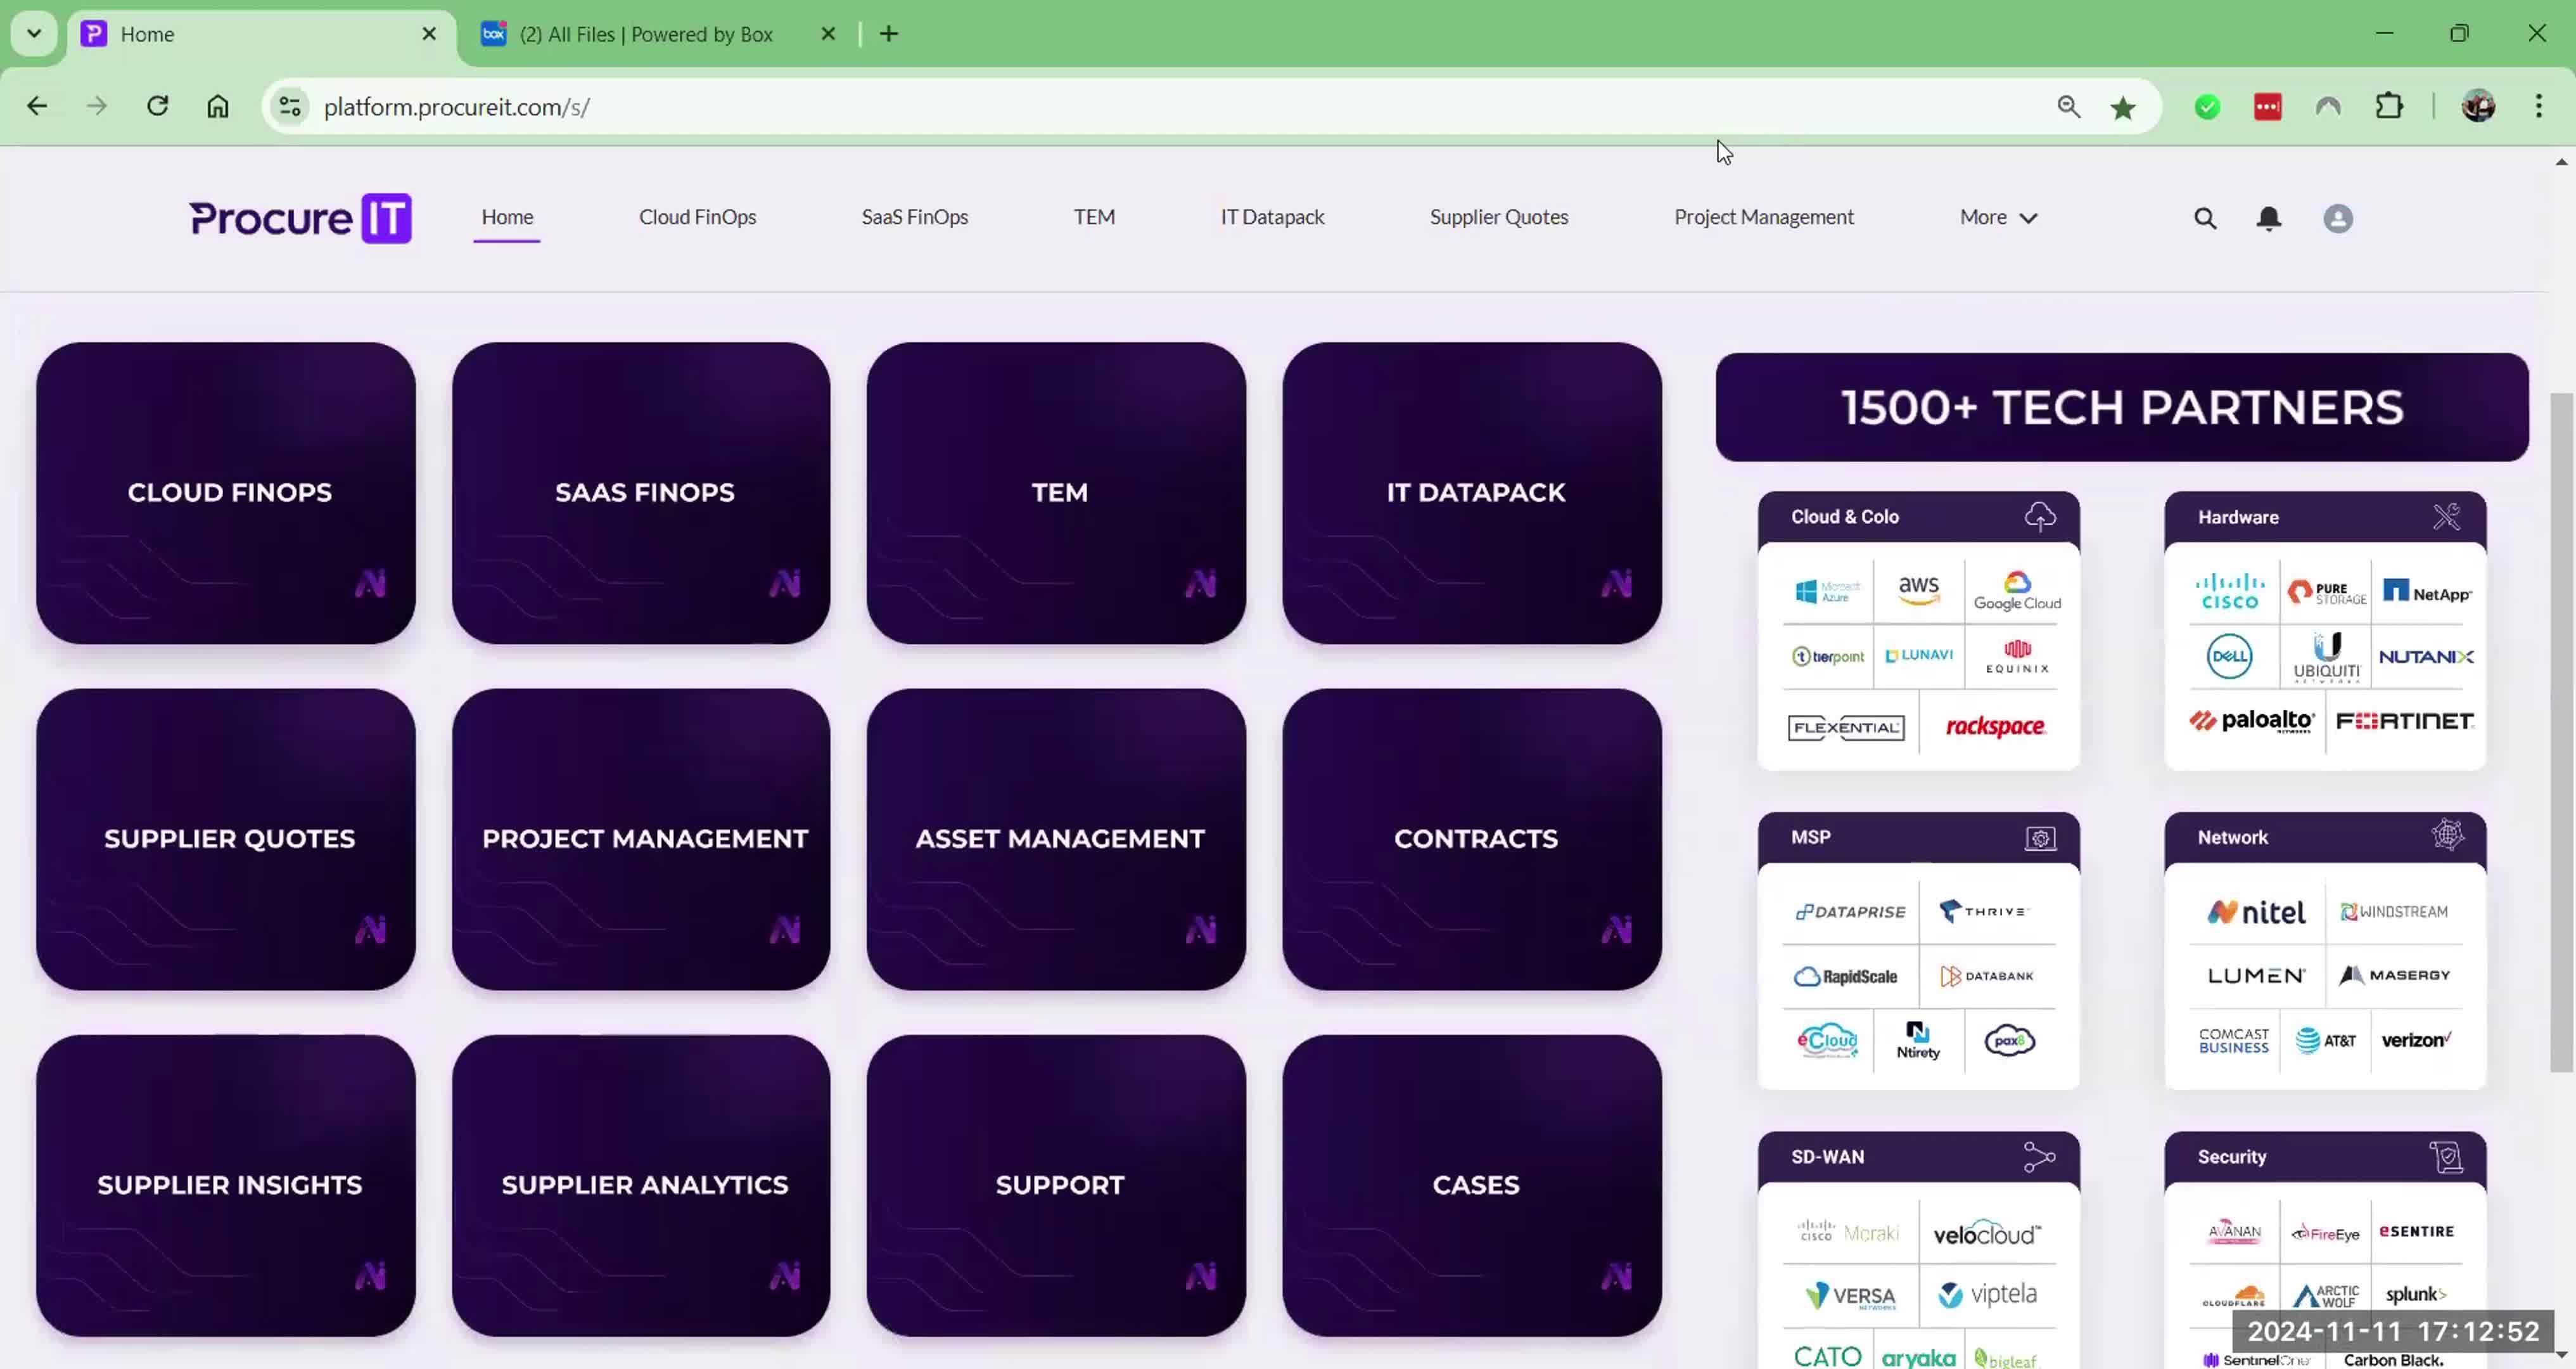
Task: Click the Dell logo
Action: point(2229,657)
